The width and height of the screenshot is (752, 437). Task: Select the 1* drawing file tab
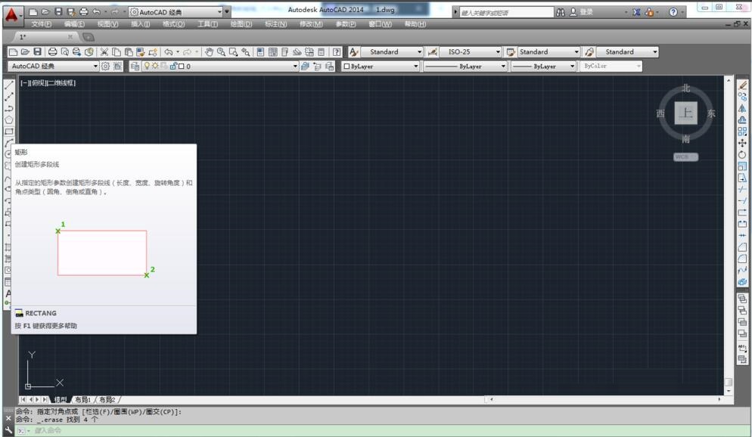pyautogui.click(x=45, y=37)
